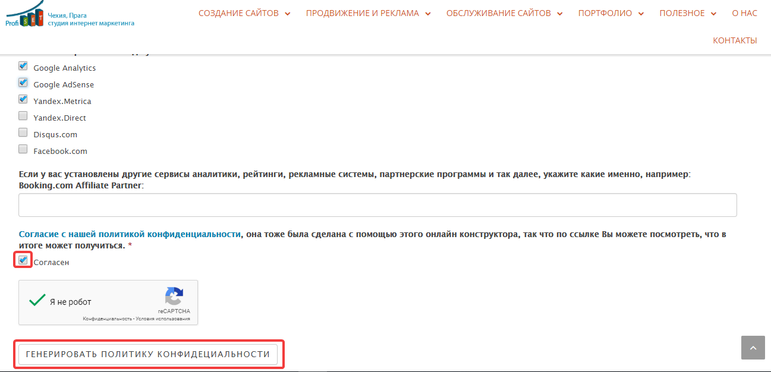The width and height of the screenshot is (771, 372).
Task: Open the Обслуживание сайтов menu
Action: 499,13
